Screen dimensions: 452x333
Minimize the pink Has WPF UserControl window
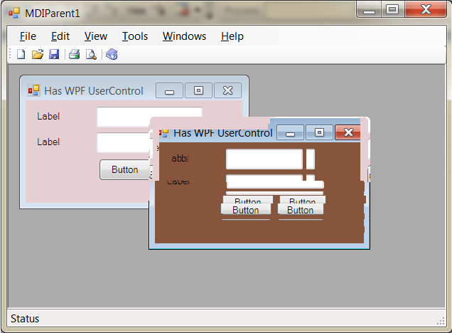169,90
